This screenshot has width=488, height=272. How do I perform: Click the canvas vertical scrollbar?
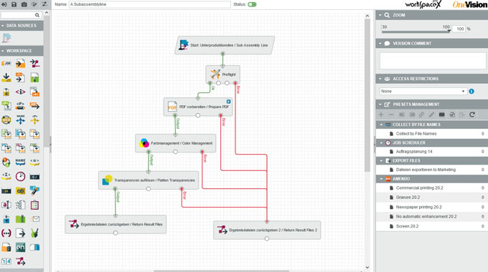(x=367, y=95)
